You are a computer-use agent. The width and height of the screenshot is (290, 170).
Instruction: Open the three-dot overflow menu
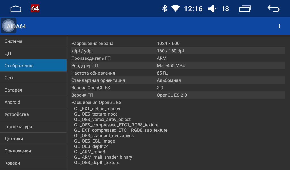(279, 26)
